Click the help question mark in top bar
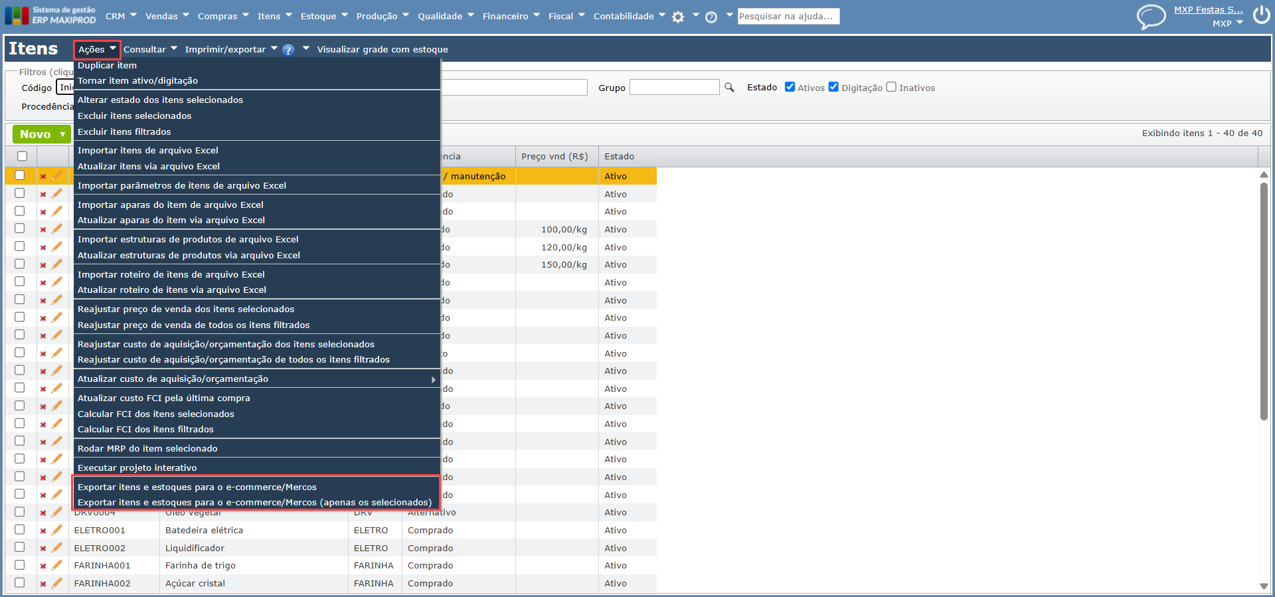1275x597 pixels. pyautogui.click(x=711, y=17)
